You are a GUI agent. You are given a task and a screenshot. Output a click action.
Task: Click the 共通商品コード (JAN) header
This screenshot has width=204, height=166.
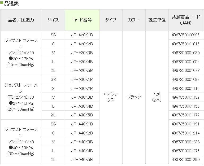[185, 20]
